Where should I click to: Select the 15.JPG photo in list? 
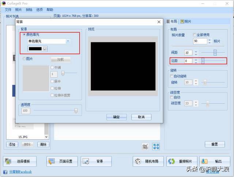tap(23, 137)
